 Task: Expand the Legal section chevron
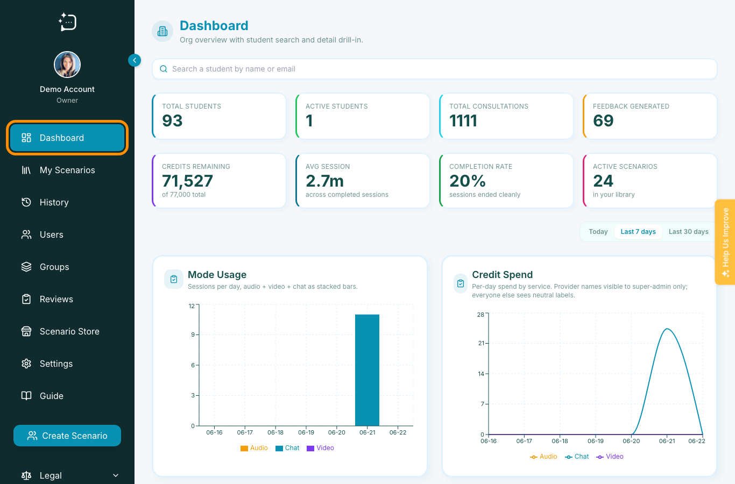tap(116, 475)
